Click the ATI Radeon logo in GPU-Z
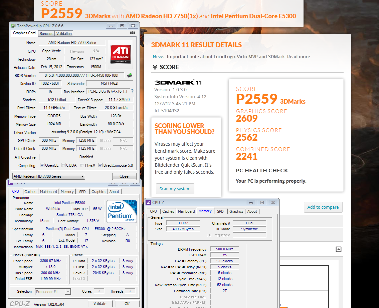 click(x=121, y=54)
